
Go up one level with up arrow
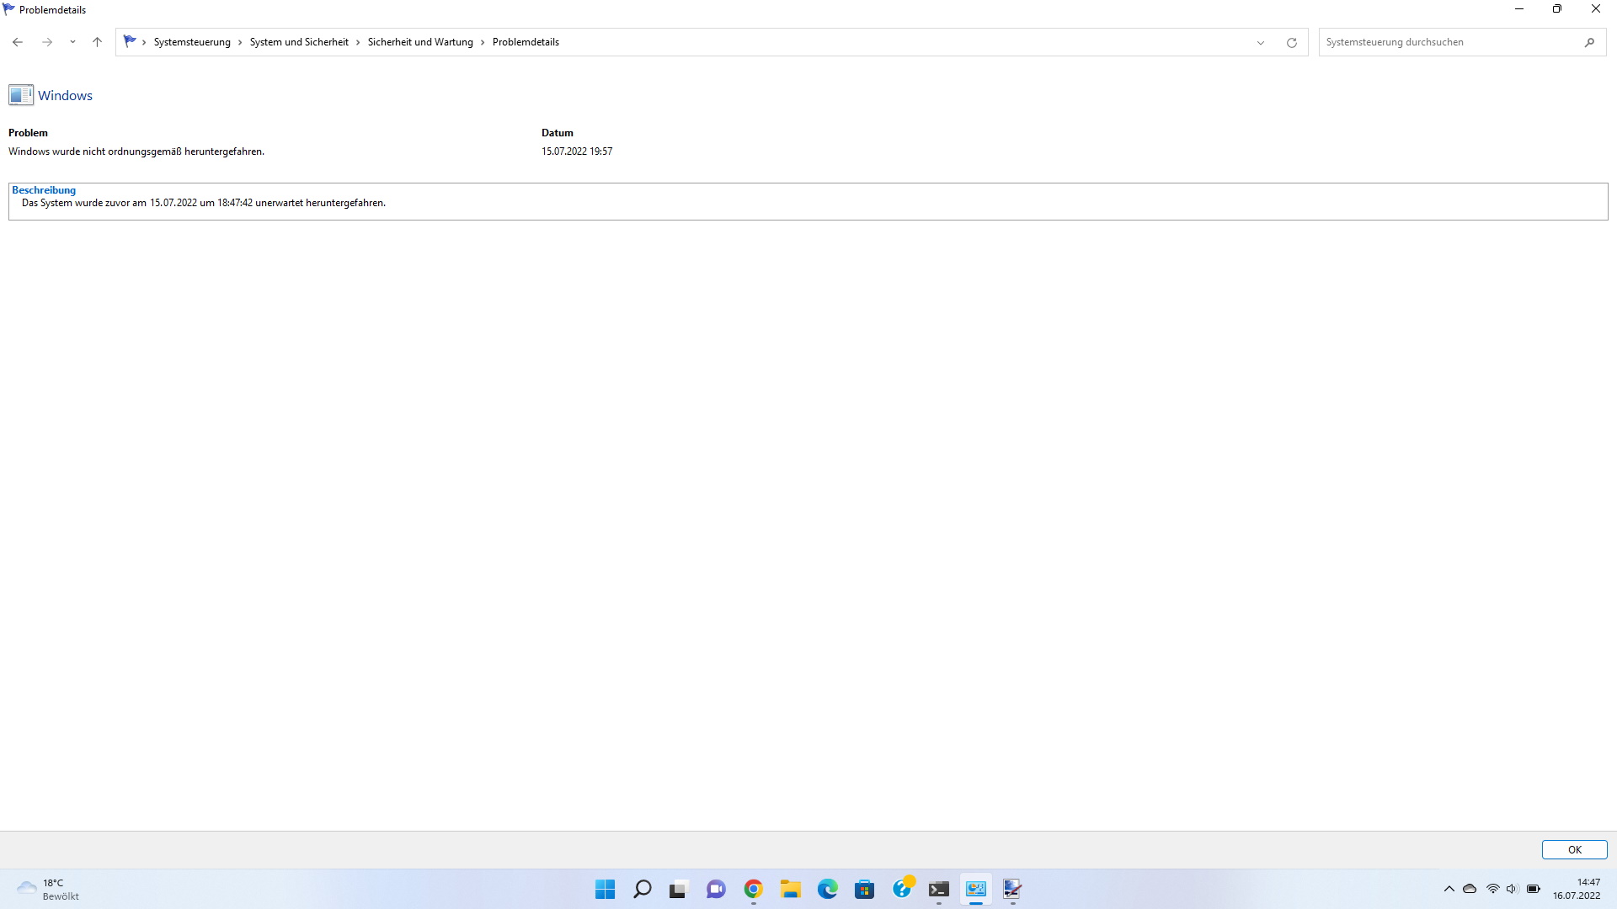[97, 42]
